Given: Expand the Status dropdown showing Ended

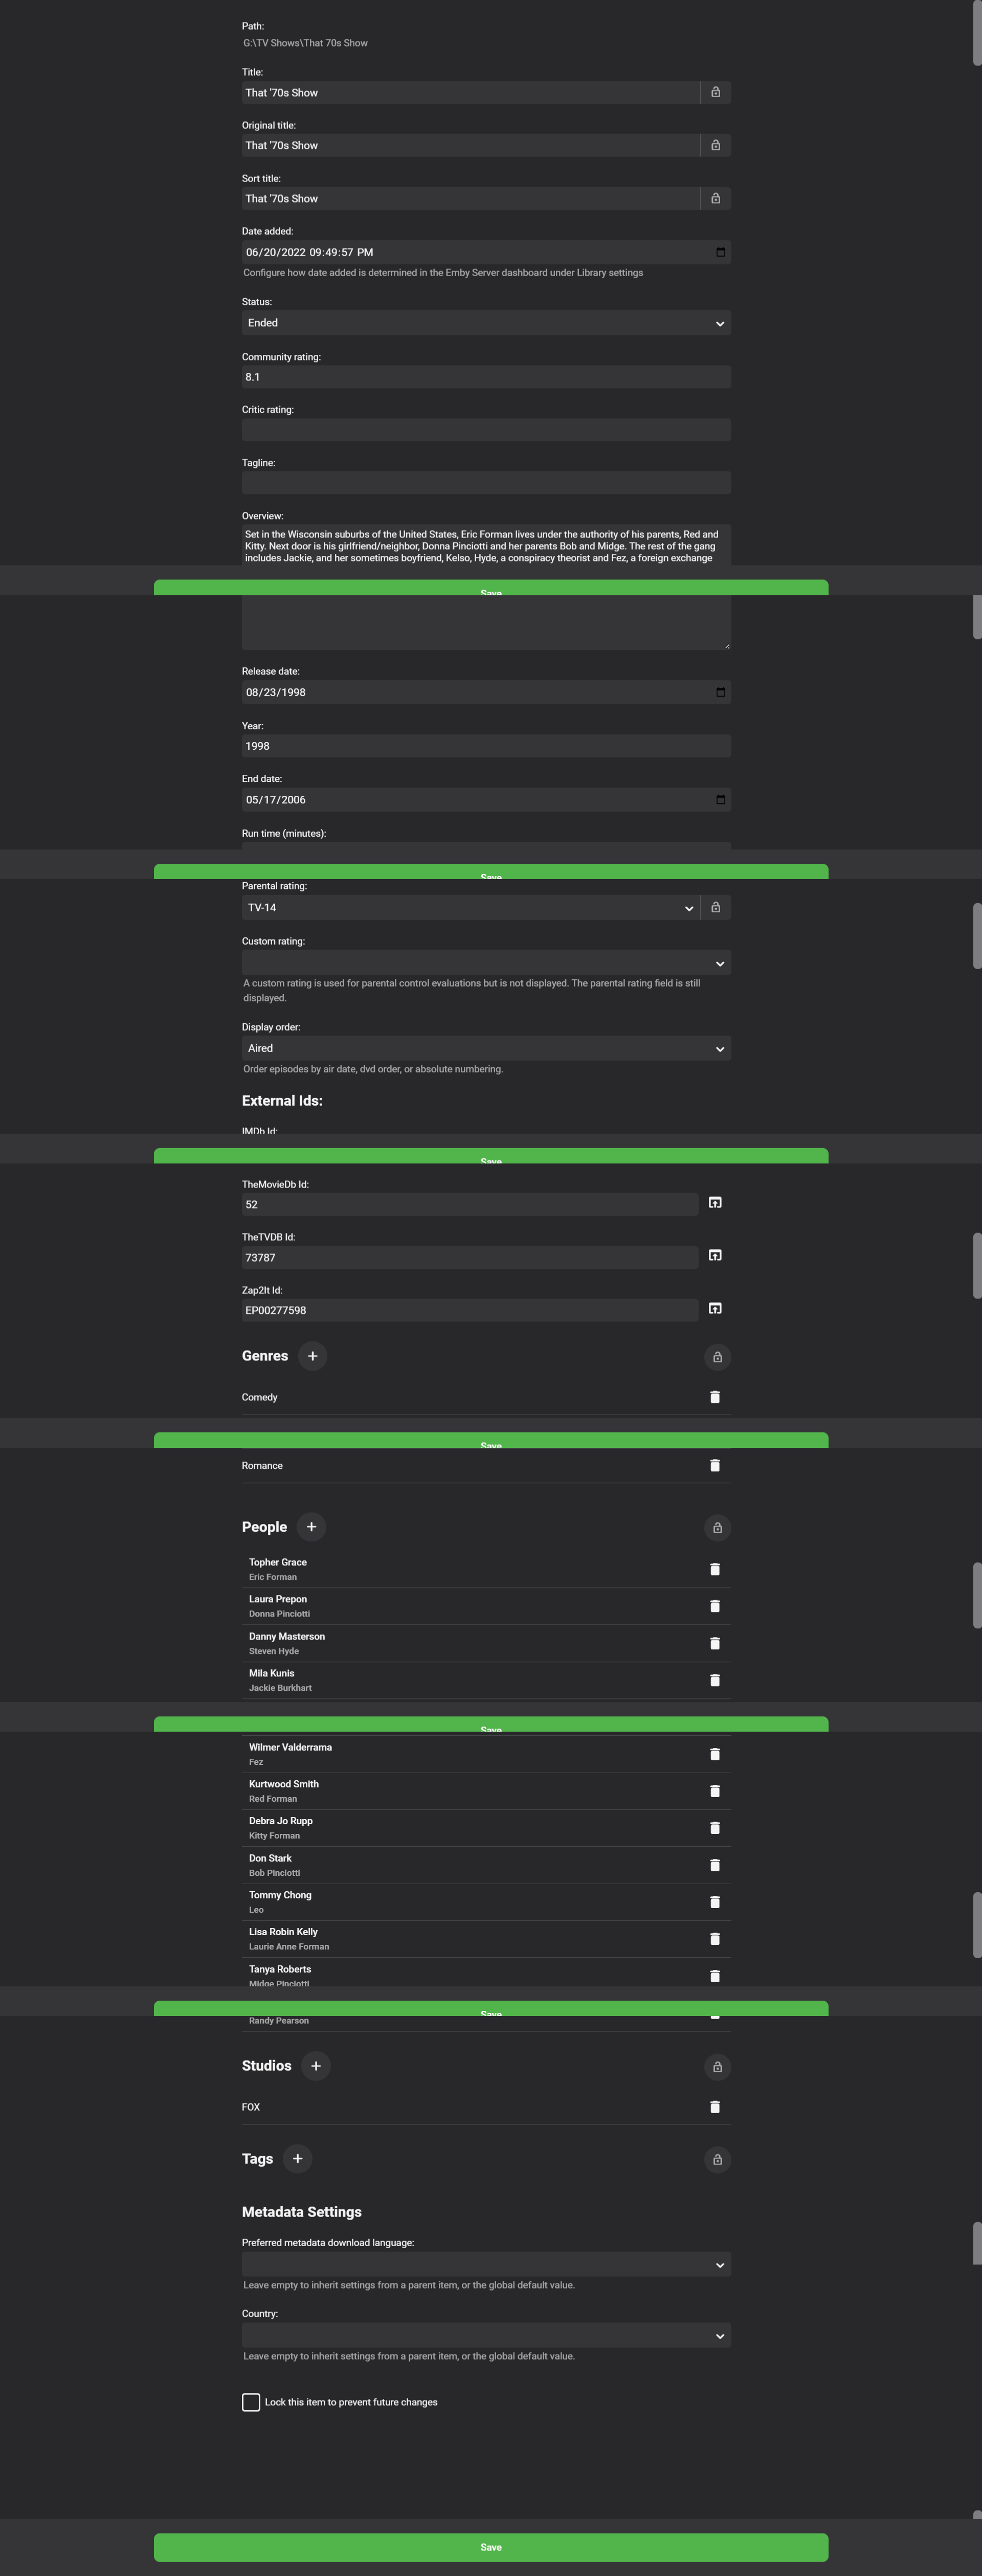Looking at the screenshot, I should point(486,323).
